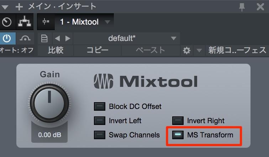
Task: Collapse the Main Insert panel triangle
Action: [x=5, y=7]
